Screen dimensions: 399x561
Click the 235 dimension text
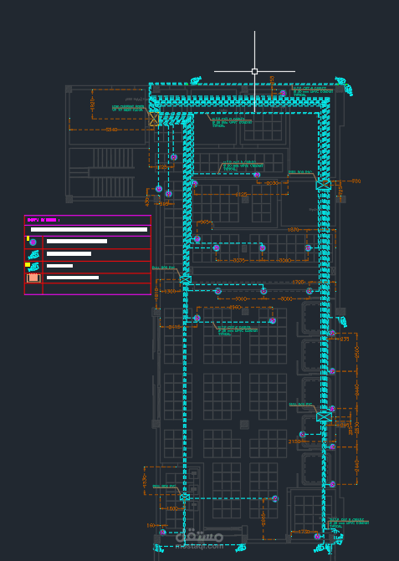point(345,339)
